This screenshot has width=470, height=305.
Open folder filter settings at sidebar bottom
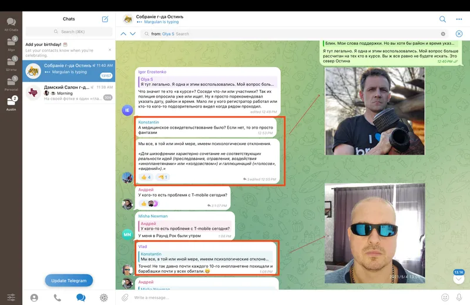point(11,297)
